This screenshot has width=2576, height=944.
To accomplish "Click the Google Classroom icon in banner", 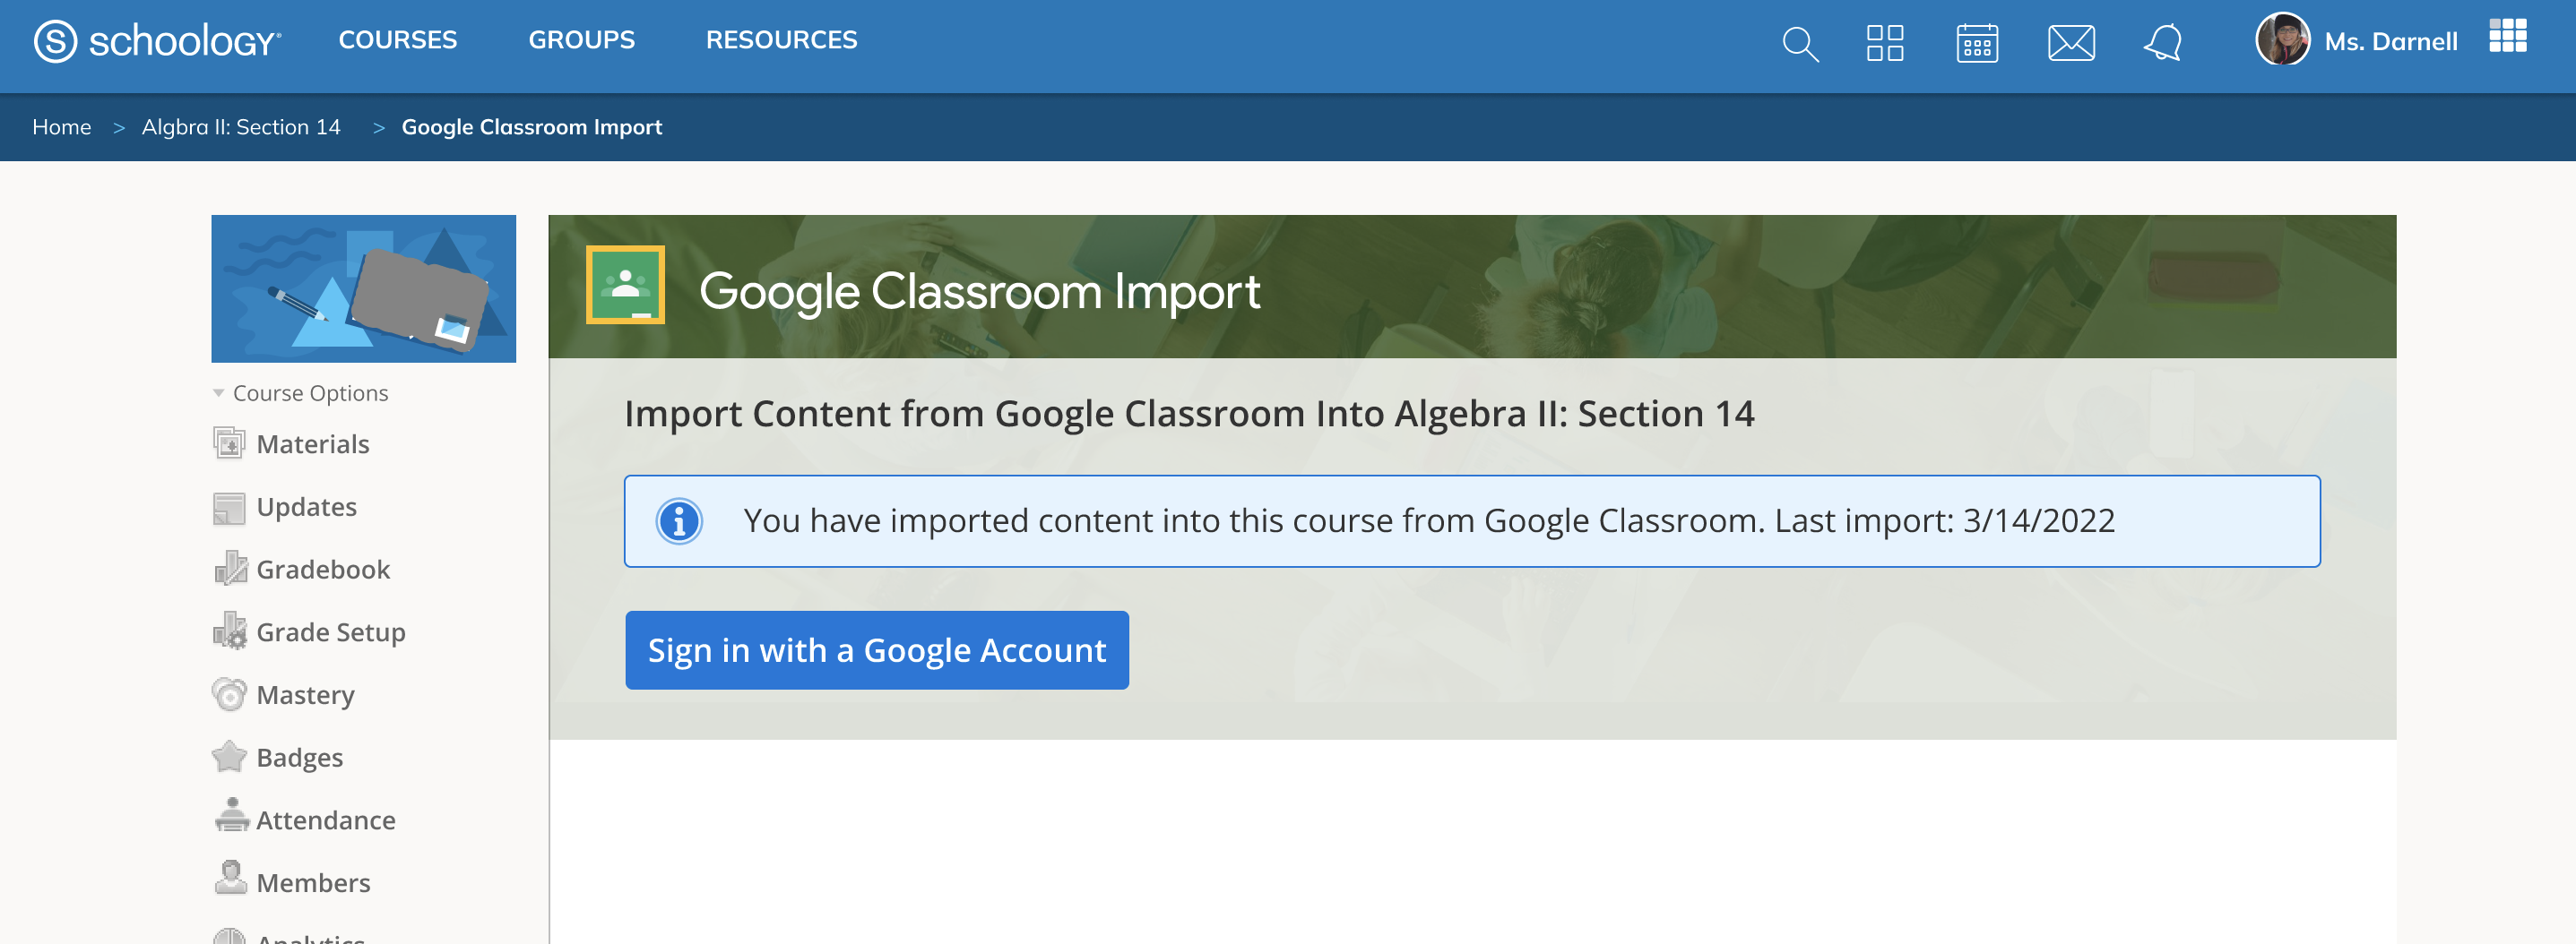I will [x=625, y=286].
